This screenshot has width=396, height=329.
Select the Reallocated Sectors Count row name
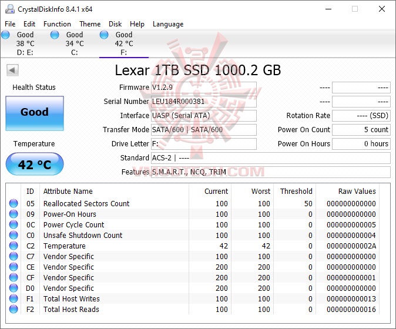click(x=86, y=203)
